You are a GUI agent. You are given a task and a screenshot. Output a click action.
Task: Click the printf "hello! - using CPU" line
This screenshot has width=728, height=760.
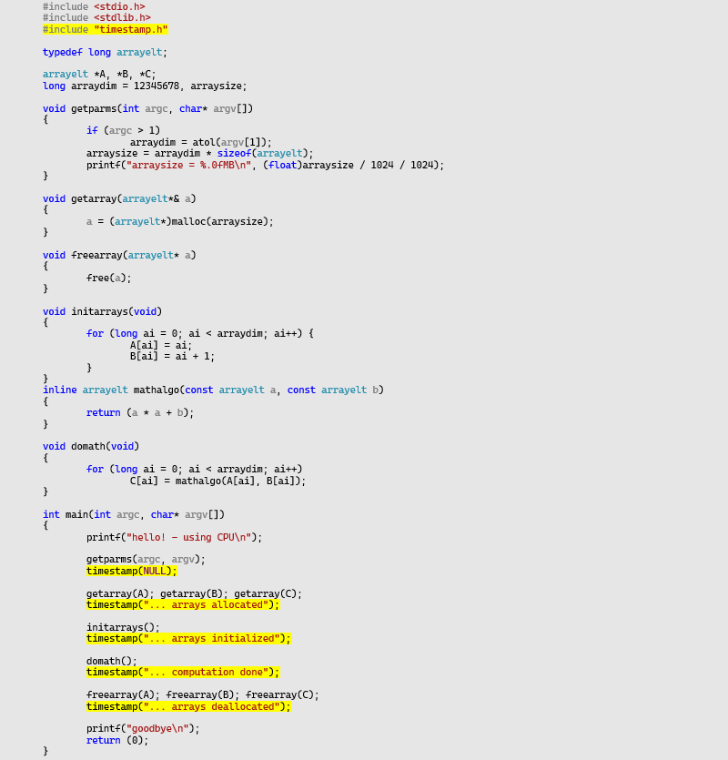(174, 538)
